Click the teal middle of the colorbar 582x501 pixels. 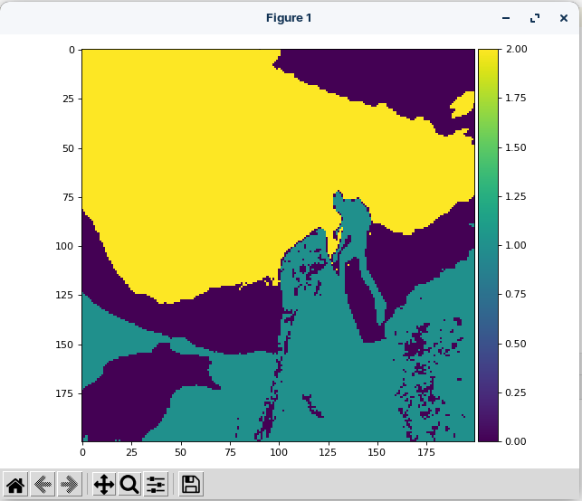(487, 244)
